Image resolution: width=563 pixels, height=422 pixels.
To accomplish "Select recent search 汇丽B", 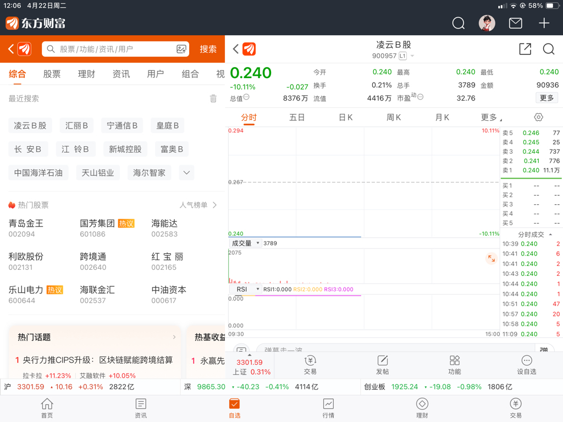I will [76, 126].
